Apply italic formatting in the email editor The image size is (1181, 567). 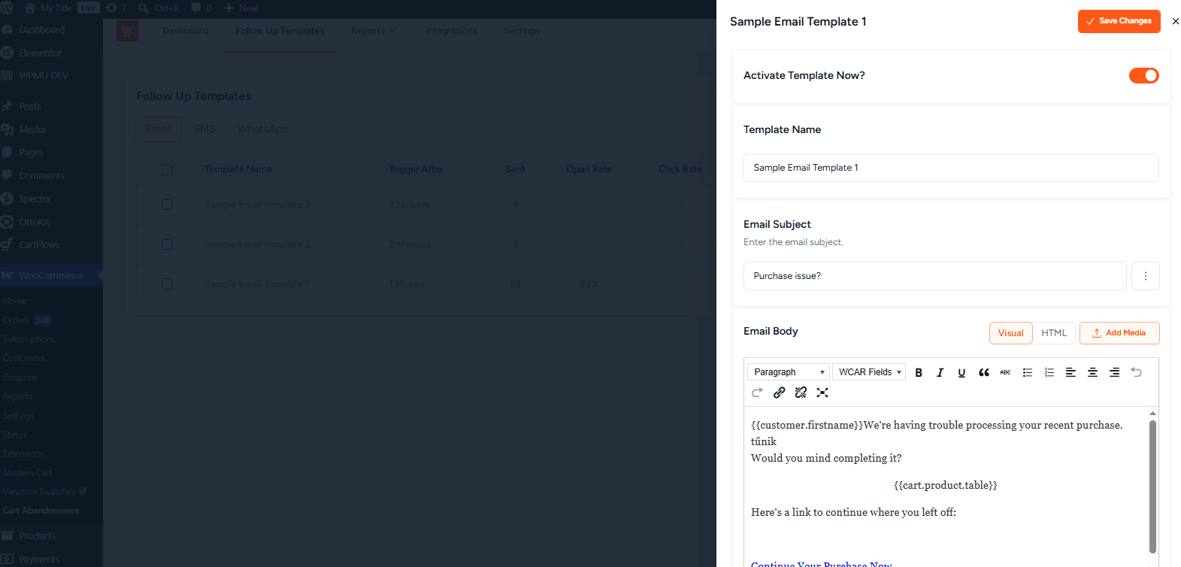pyautogui.click(x=940, y=372)
